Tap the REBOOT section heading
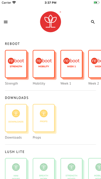Image resolution: width=101 pixels, height=179 pixels. (x=12, y=44)
